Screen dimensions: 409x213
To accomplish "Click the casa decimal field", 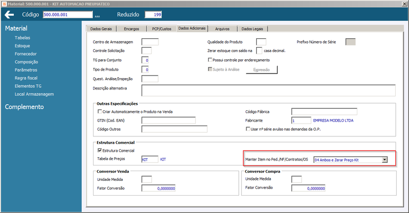I will [x=259, y=51].
